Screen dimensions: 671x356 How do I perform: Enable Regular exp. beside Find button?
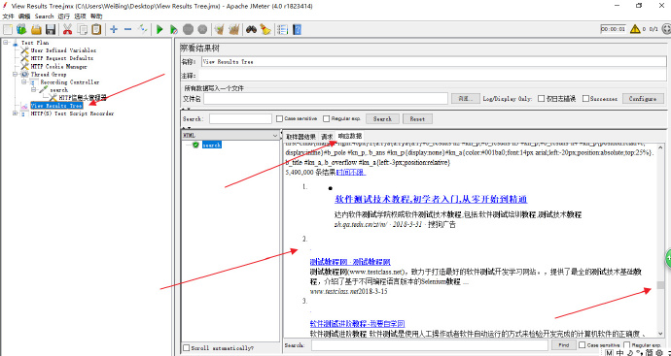tap(627, 345)
